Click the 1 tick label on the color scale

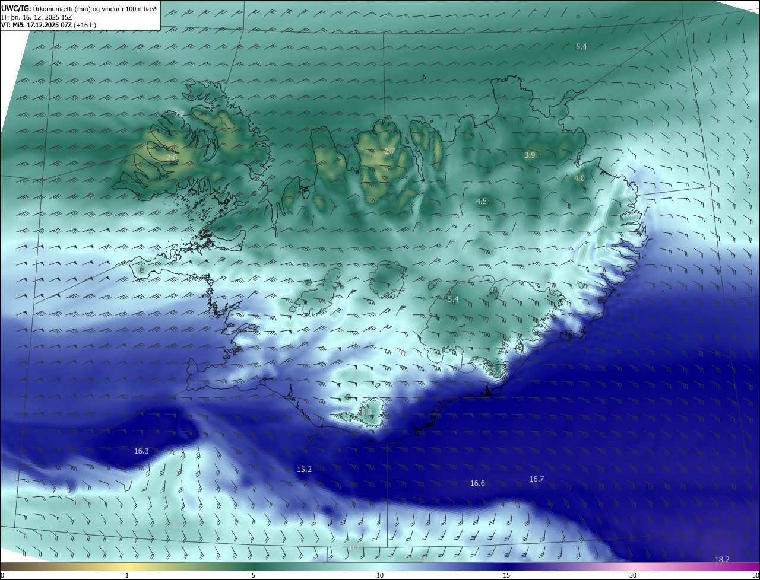pyautogui.click(x=127, y=575)
